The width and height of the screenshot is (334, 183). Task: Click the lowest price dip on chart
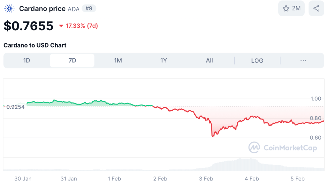pyautogui.click(x=213, y=136)
